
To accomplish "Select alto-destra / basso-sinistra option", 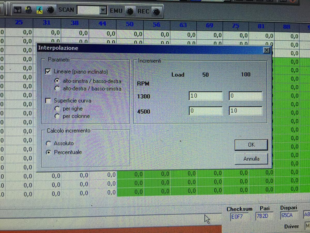I will pos(57,89).
